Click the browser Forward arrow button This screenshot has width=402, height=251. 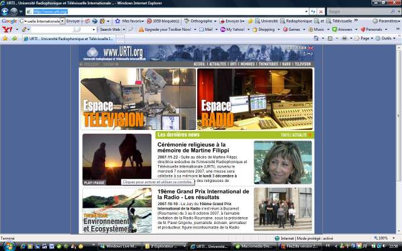pyautogui.click(x=14, y=11)
